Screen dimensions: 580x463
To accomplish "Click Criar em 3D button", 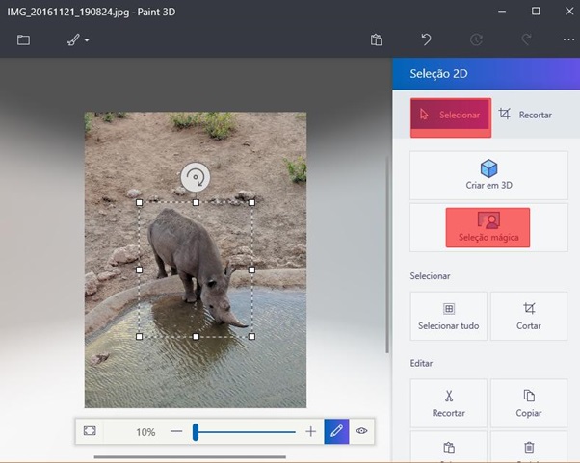I will (488, 175).
